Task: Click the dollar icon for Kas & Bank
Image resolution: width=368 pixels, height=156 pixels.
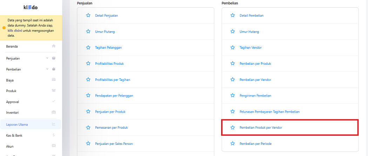Action: (54, 135)
